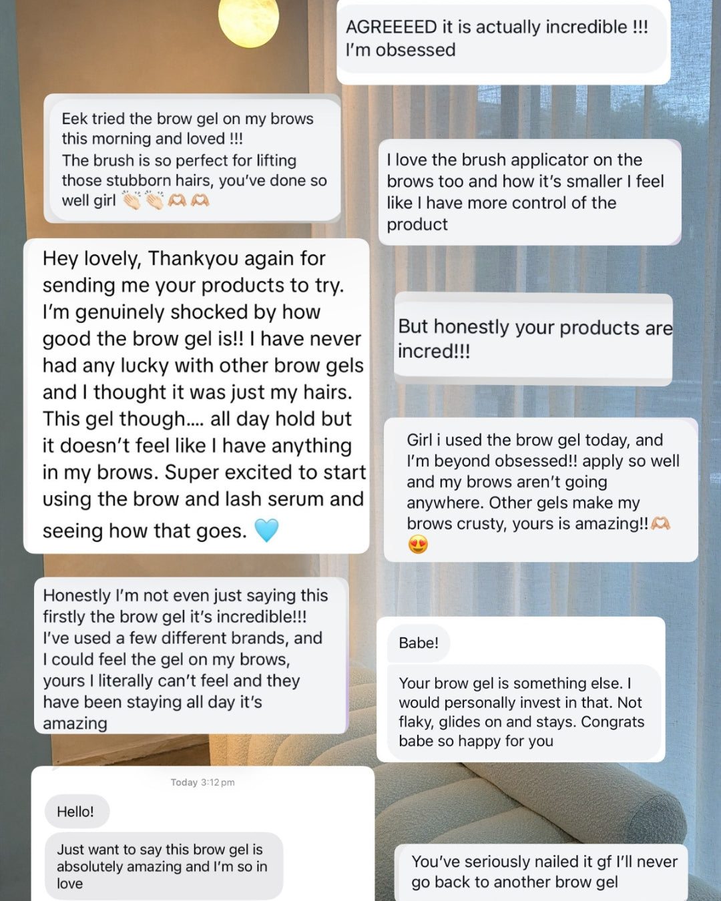Select the "Just want to say" message bubble
The image size is (721, 901).
coord(162,866)
